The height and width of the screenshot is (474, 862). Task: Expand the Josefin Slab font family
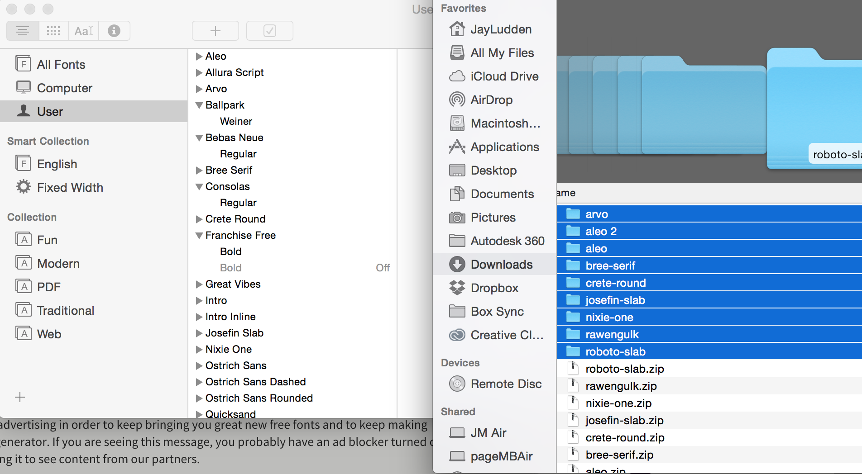coord(199,333)
